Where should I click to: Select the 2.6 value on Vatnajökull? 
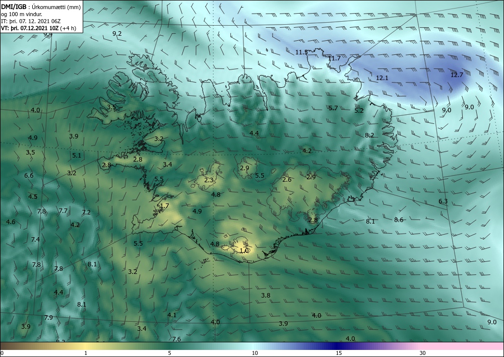pos(287,179)
